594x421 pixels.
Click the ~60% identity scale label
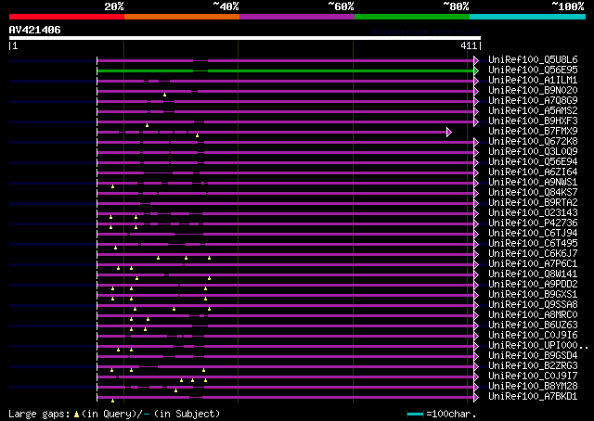pyautogui.click(x=341, y=6)
